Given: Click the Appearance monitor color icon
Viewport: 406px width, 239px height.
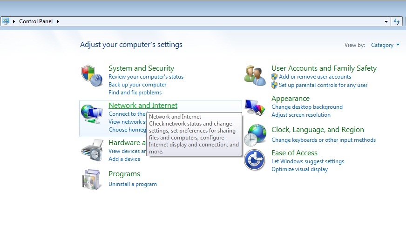Looking at the screenshot, I should click(255, 107).
